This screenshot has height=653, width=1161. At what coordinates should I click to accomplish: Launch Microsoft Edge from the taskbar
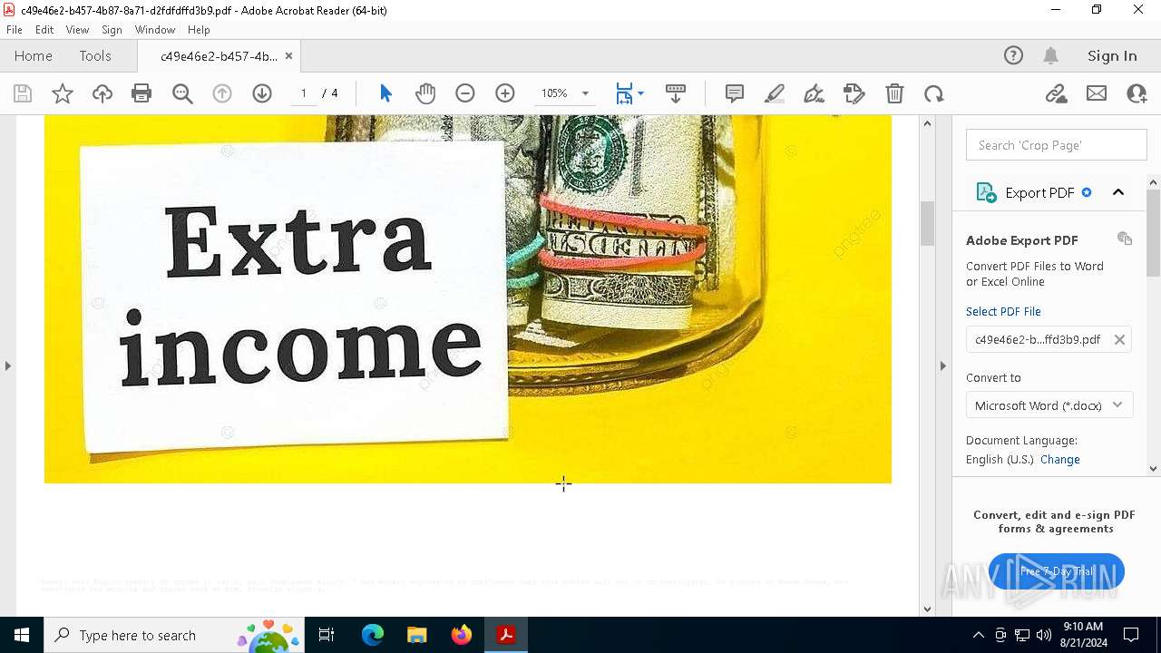coord(373,635)
